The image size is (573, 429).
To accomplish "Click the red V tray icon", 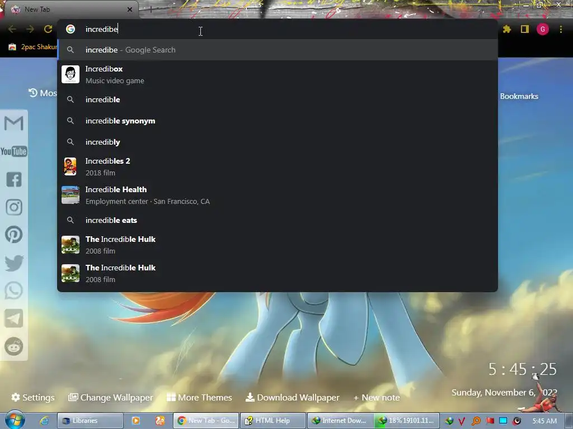I will pos(462,421).
